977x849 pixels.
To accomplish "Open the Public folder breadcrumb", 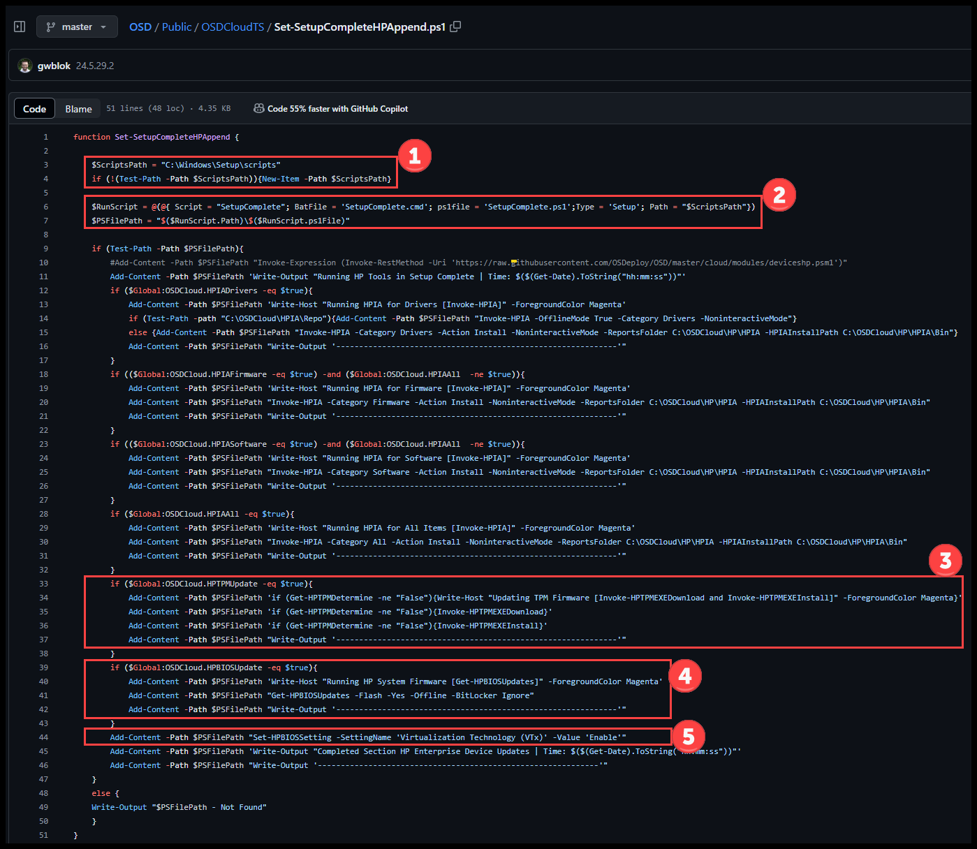I will pyautogui.click(x=177, y=27).
